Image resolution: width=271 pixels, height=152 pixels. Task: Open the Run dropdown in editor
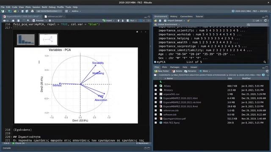[132, 21]
